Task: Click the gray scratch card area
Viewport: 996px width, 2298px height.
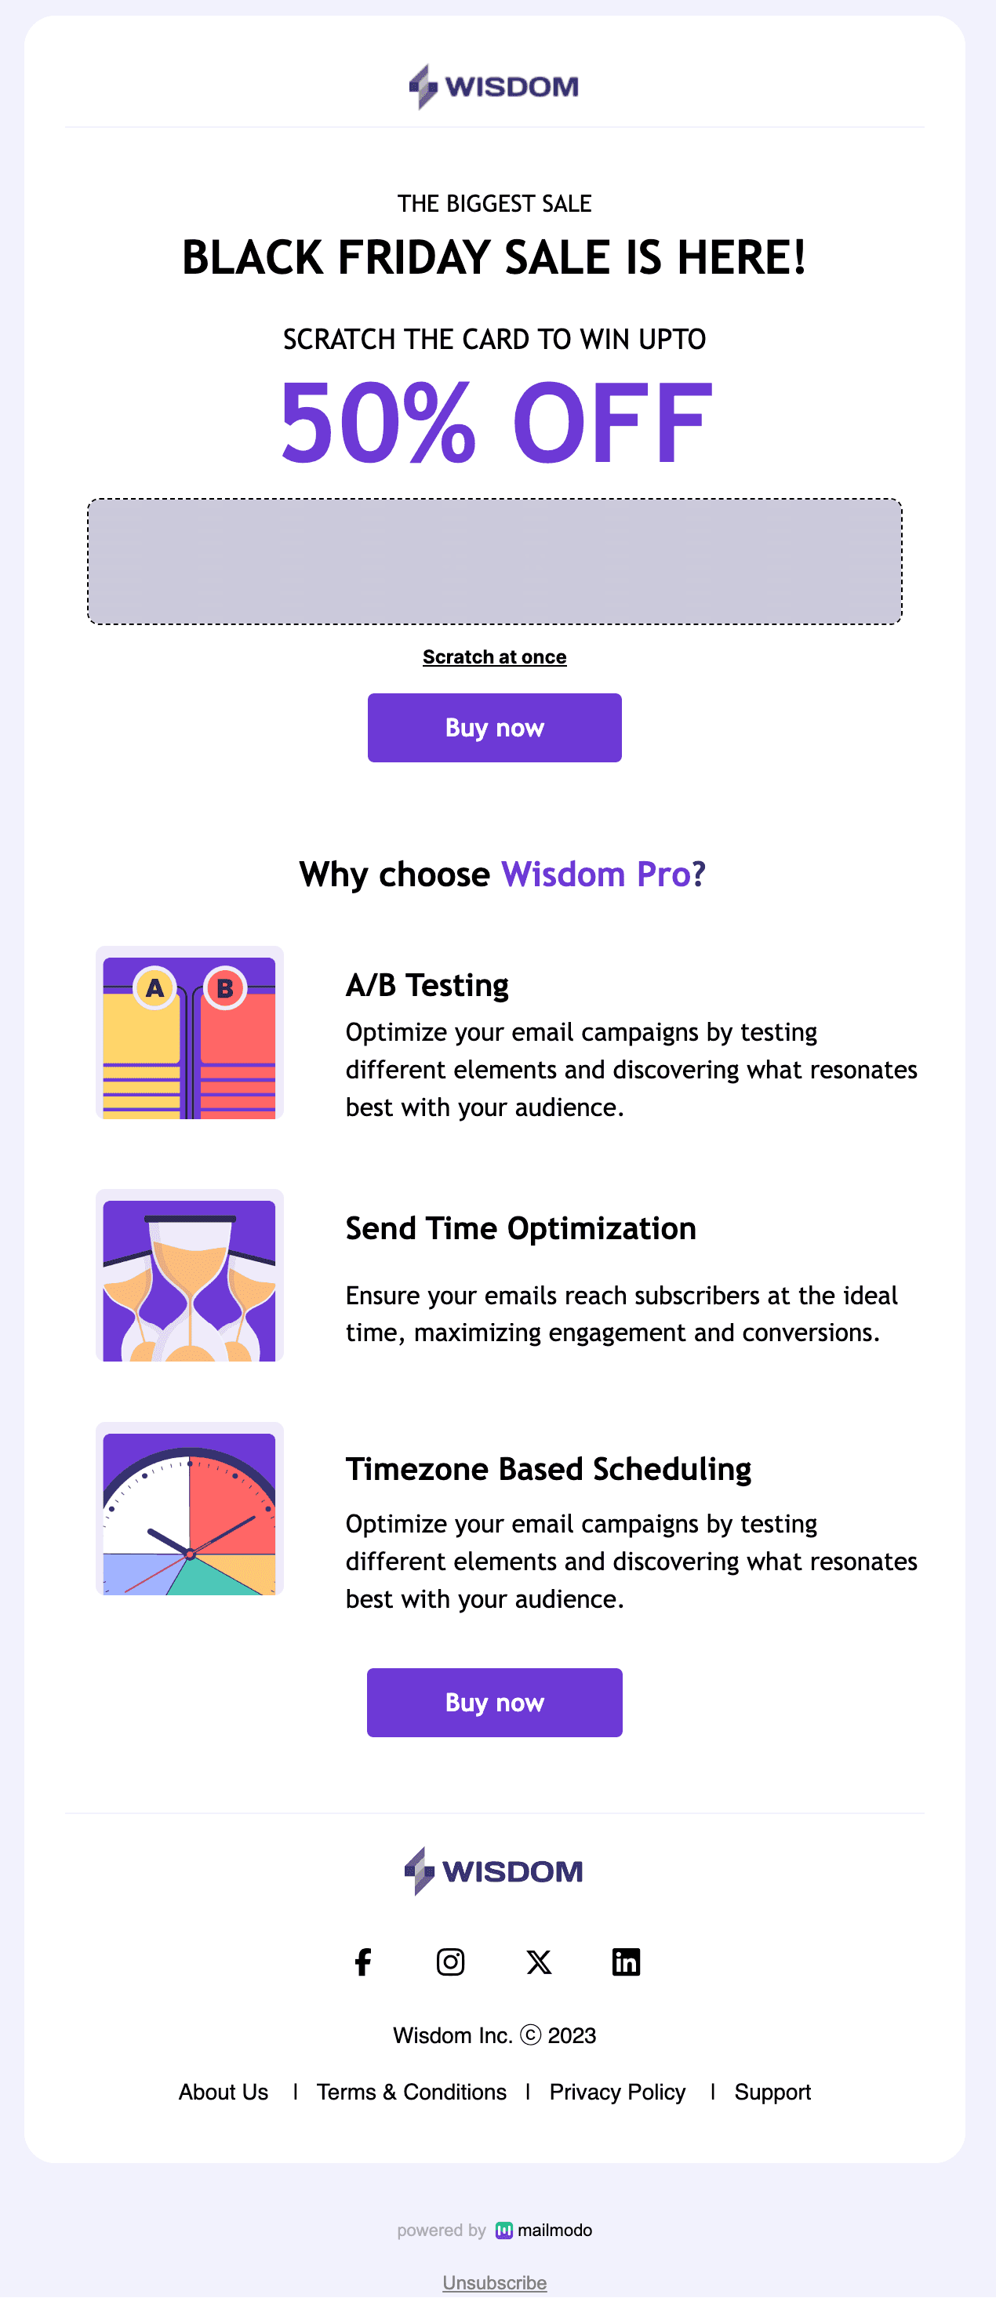Action: [494, 561]
